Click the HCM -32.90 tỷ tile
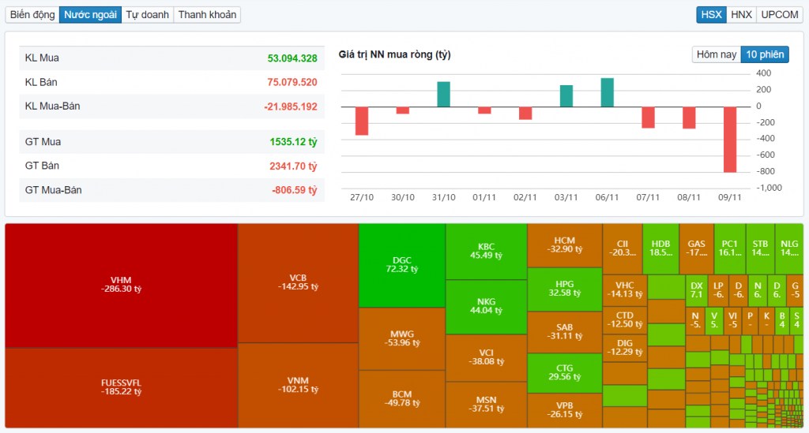The width and height of the screenshot is (809, 433). (x=564, y=245)
